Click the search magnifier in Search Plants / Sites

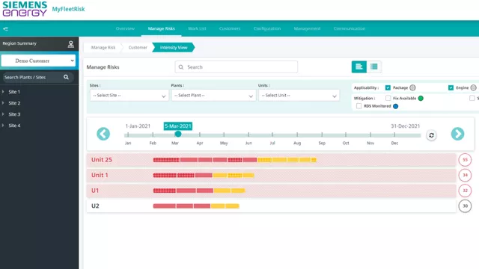66,77
